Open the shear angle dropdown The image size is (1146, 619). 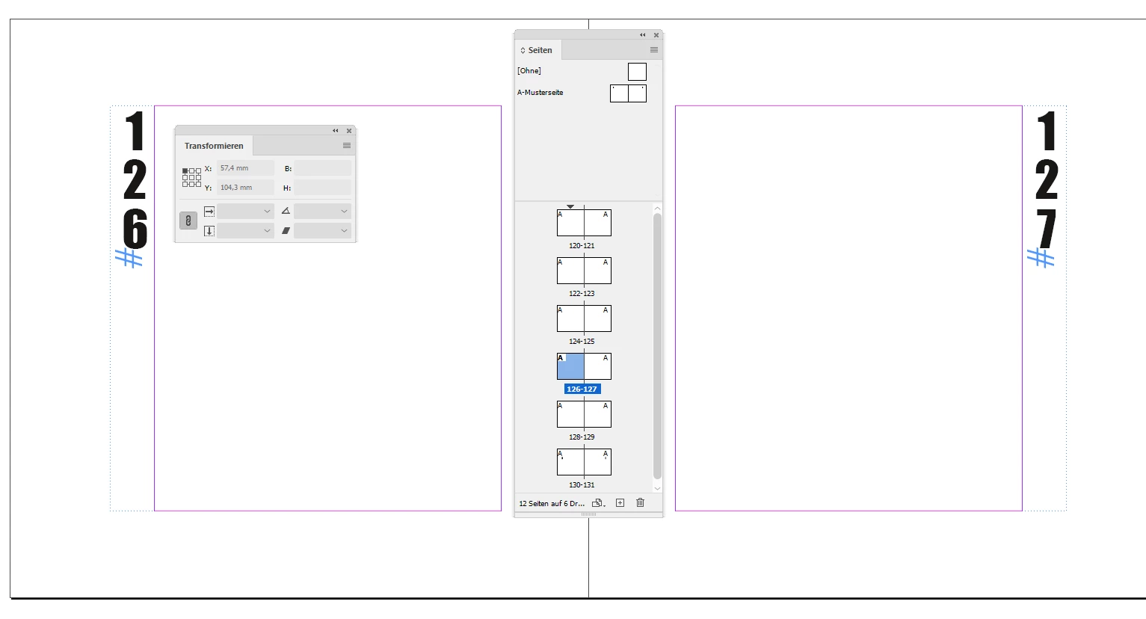coord(344,231)
